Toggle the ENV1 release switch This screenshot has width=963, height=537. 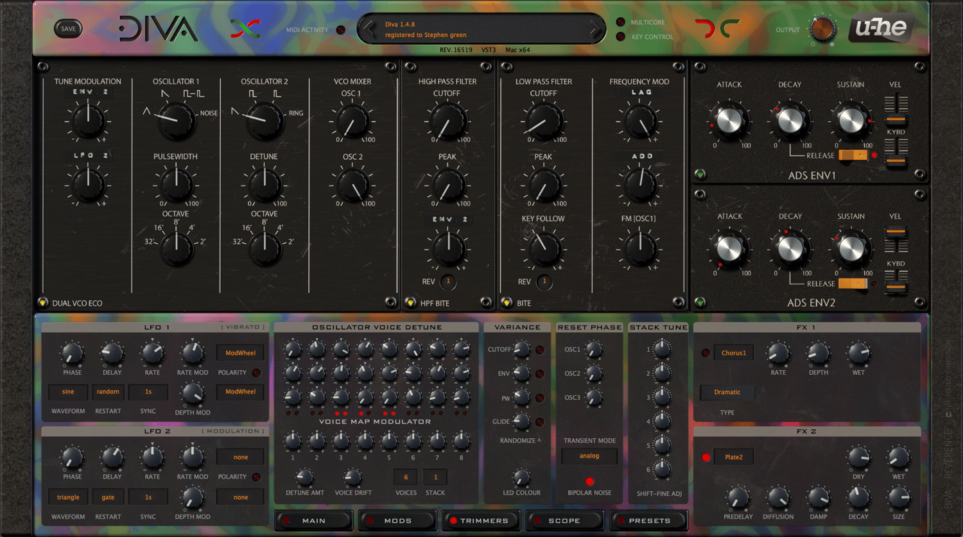coord(853,155)
